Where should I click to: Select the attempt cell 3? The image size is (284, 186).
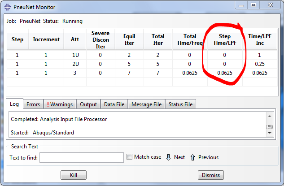[75, 73]
